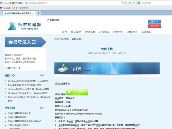The height and width of the screenshot is (129, 172).
Task: Click the 支付宝 bookmark shield icon
Action: click(x=14, y=8)
